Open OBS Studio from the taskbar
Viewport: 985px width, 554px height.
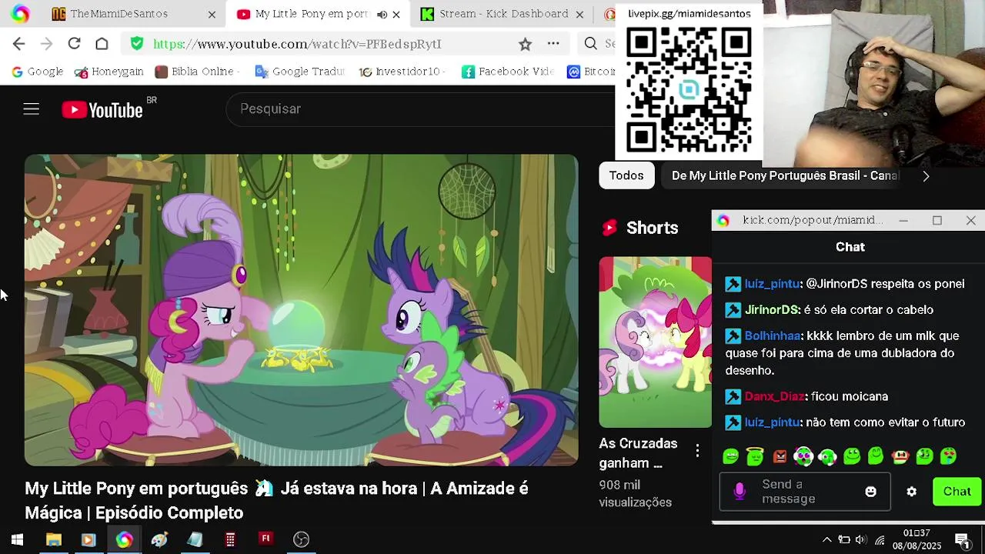pos(301,539)
